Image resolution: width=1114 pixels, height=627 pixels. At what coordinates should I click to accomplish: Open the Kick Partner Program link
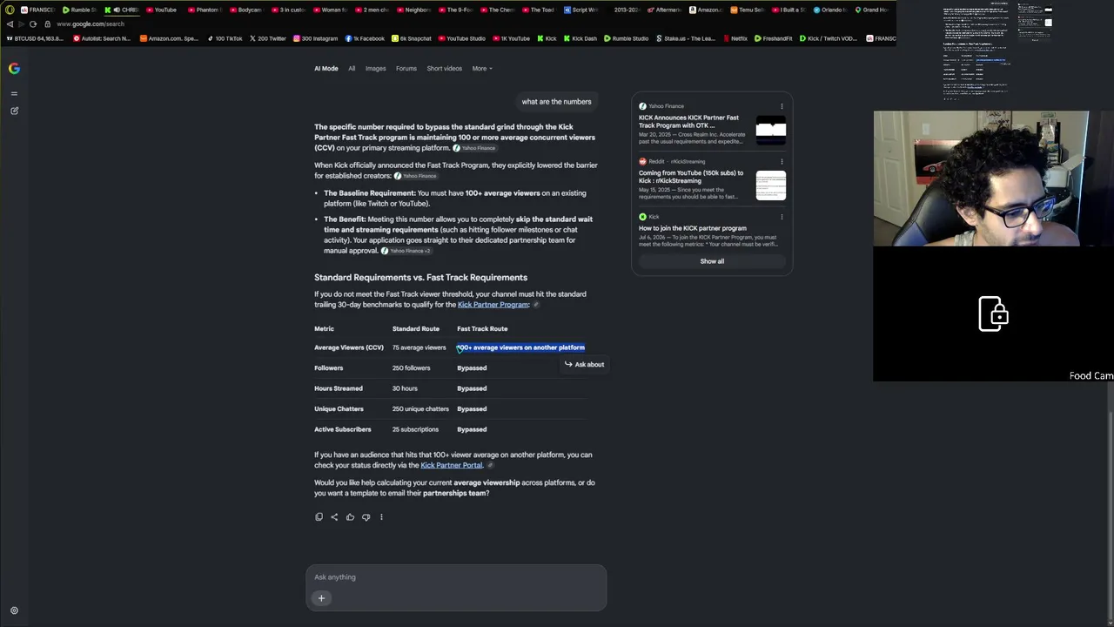click(493, 305)
